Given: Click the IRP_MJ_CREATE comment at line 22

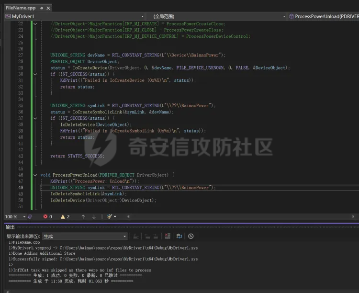Looking at the screenshot, I should tap(138, 23).
